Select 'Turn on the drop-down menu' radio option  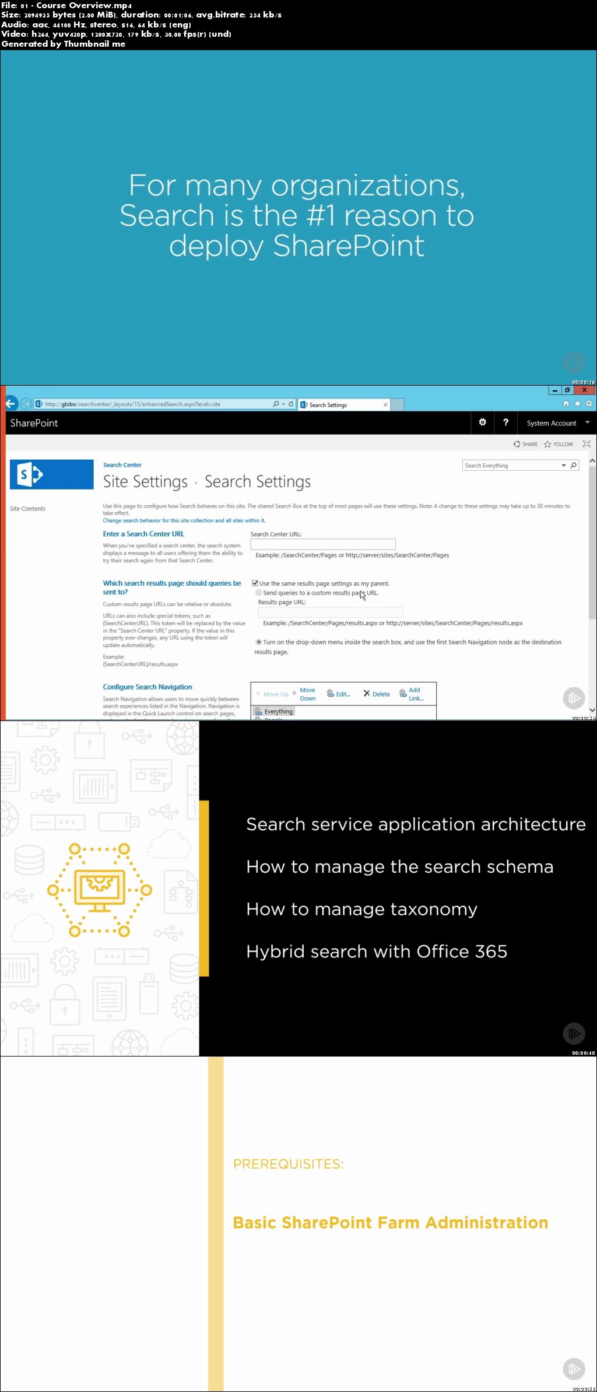coord(259,642)
